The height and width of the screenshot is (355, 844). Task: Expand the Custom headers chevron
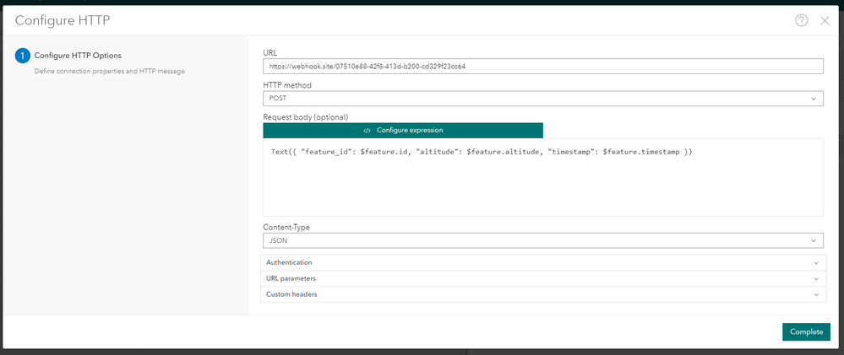(816, 294)
